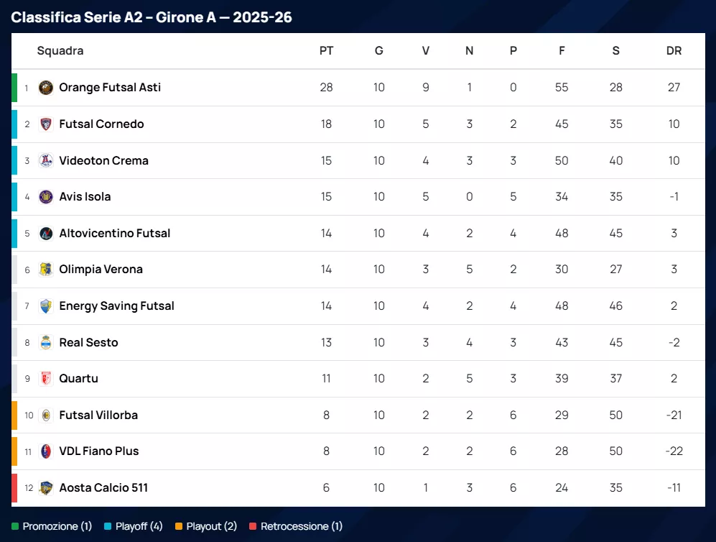The height and width of the screenshot is (542, 716).
Task: Click the Altovicentino Futsal logo icon
Action: [46, 233]
